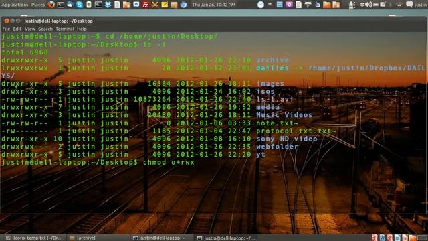This screenshot has width=428, height=241.
Task: Open the Skype launcher icon
Action: point(80,5)
